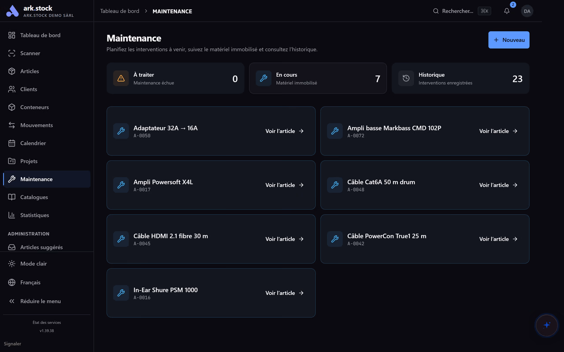564x352 pixels.
Task: Open Voir l'article for Ampli basse Markbass
Action: pos(498,131)
